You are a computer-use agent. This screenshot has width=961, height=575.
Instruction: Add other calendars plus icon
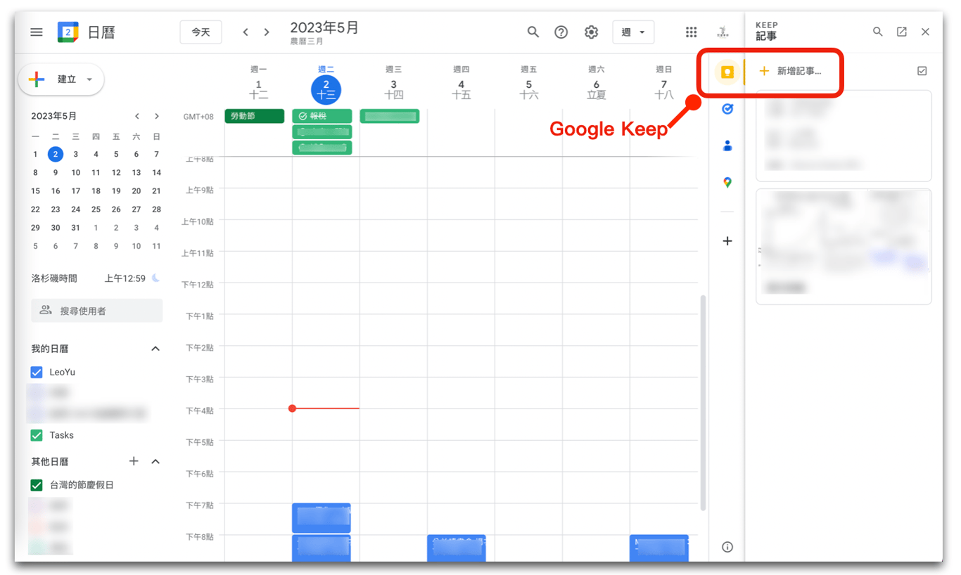pos(134,461)
